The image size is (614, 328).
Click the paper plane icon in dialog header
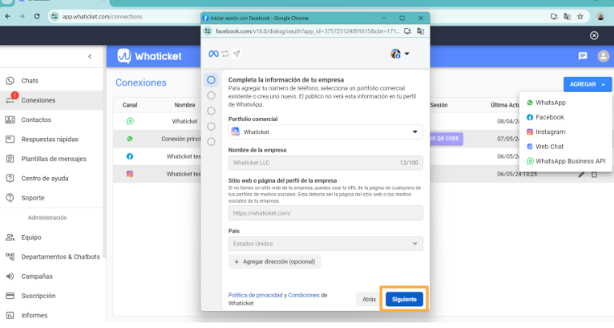click(x=236, y=53)
